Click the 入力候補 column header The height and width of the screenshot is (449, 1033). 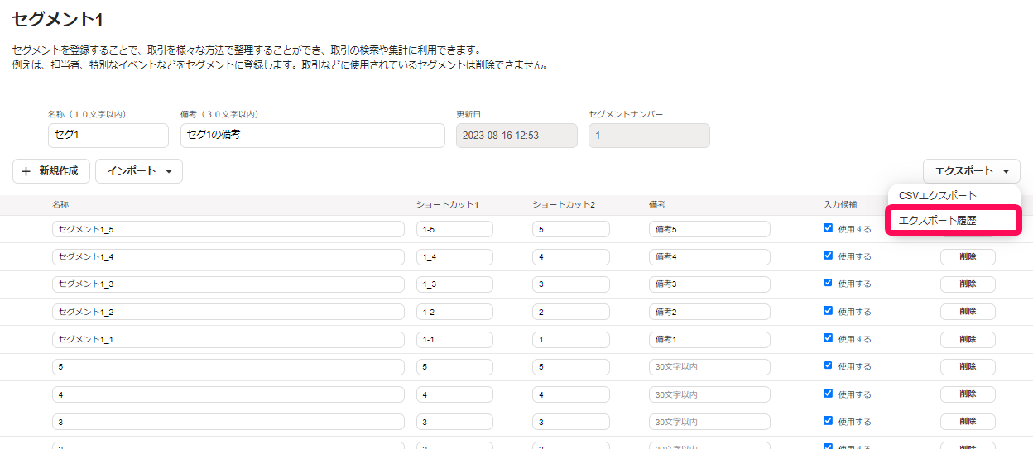tap(841, 204)
